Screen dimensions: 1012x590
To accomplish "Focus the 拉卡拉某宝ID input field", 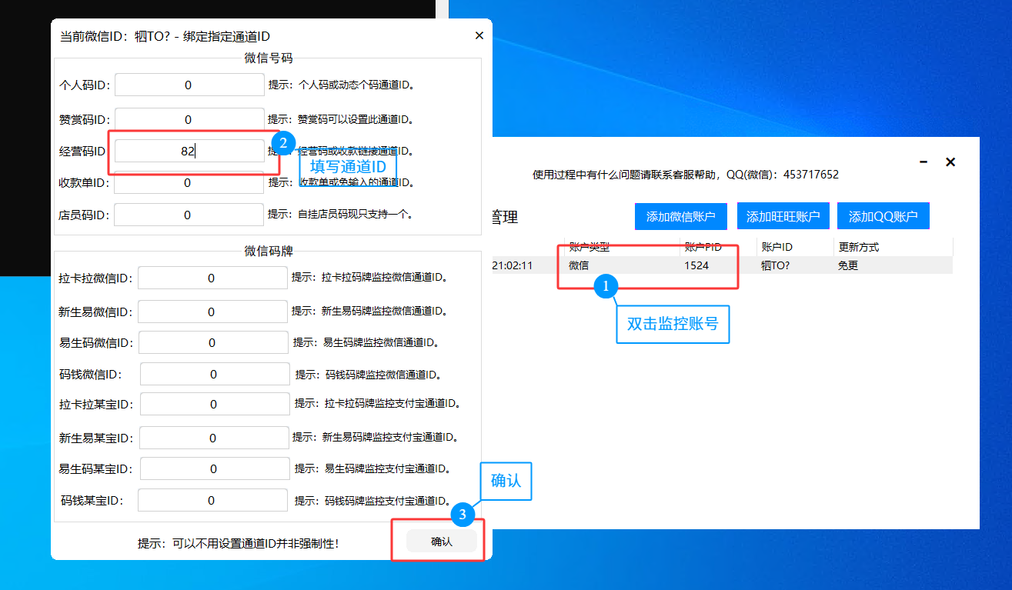I will 214,404.
